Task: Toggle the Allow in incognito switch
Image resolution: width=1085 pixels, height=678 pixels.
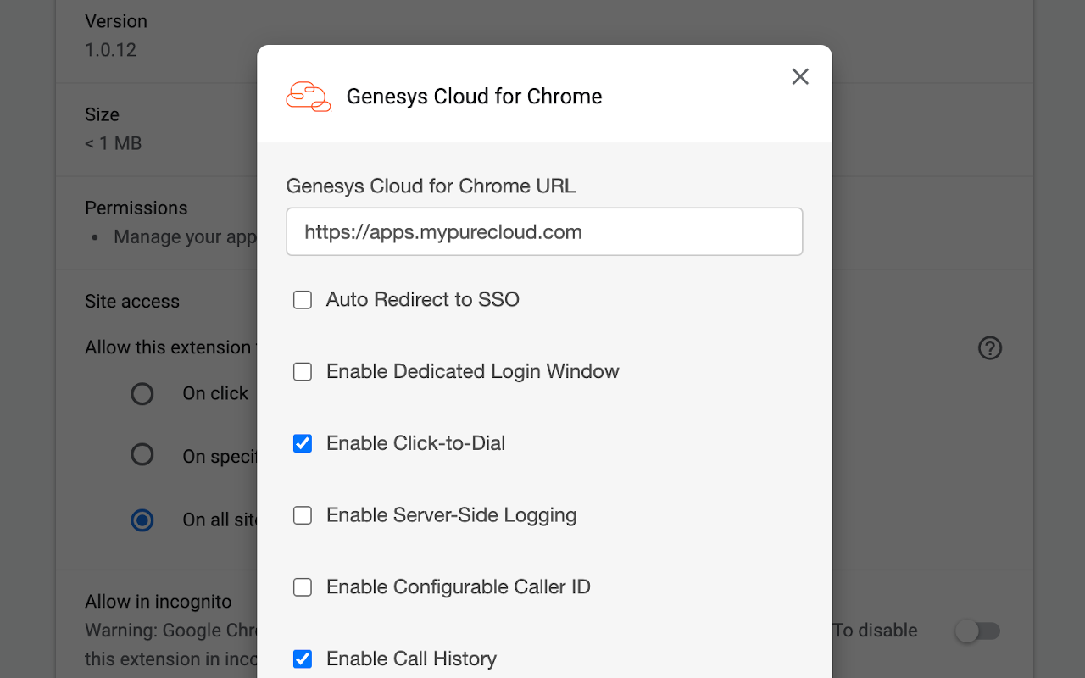Action: click(978, 631)
